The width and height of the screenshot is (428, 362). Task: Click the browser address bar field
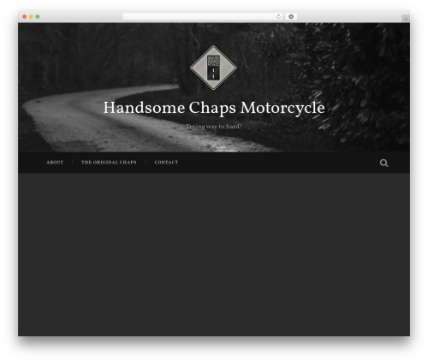[x=203, y=16]
